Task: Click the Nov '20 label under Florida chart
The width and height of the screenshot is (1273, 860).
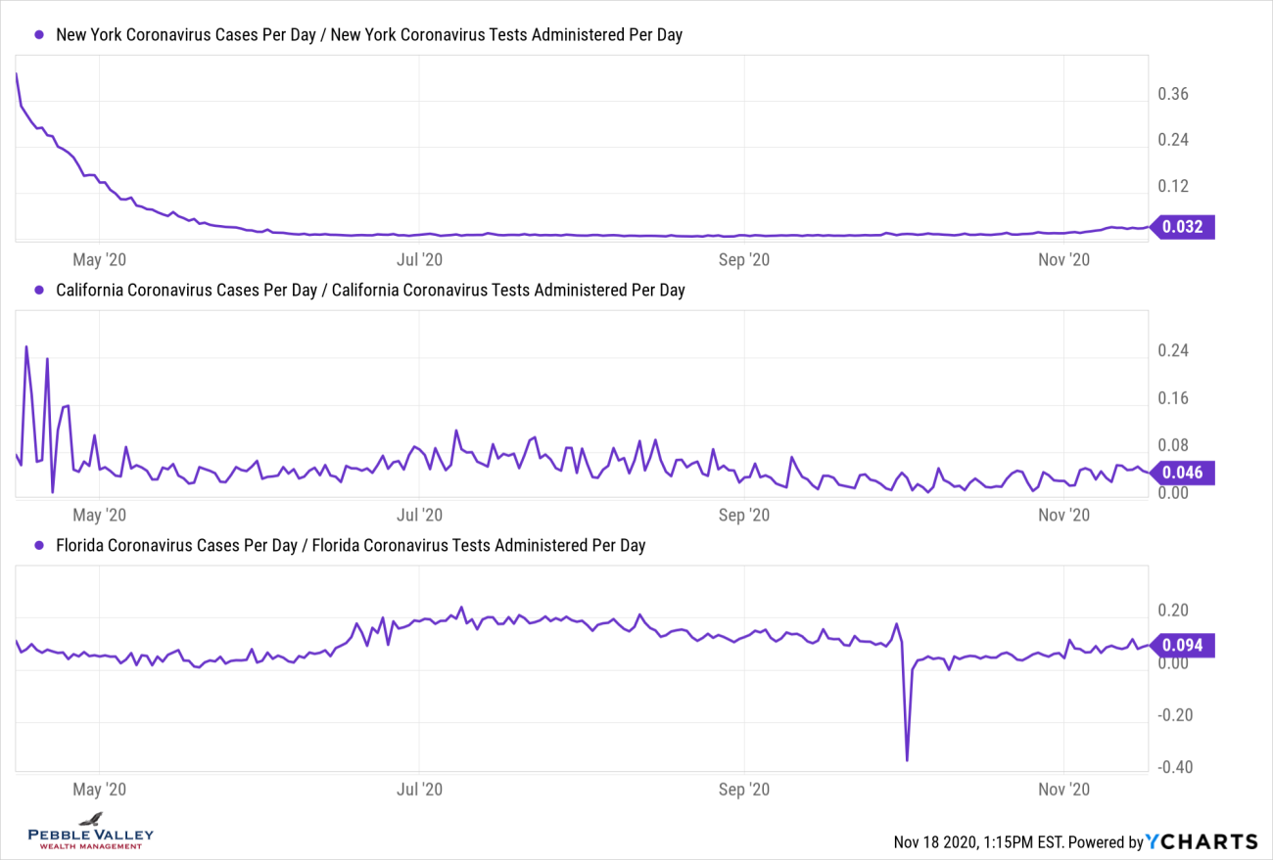Action: pyautogui.click(x=1063, y=789)
